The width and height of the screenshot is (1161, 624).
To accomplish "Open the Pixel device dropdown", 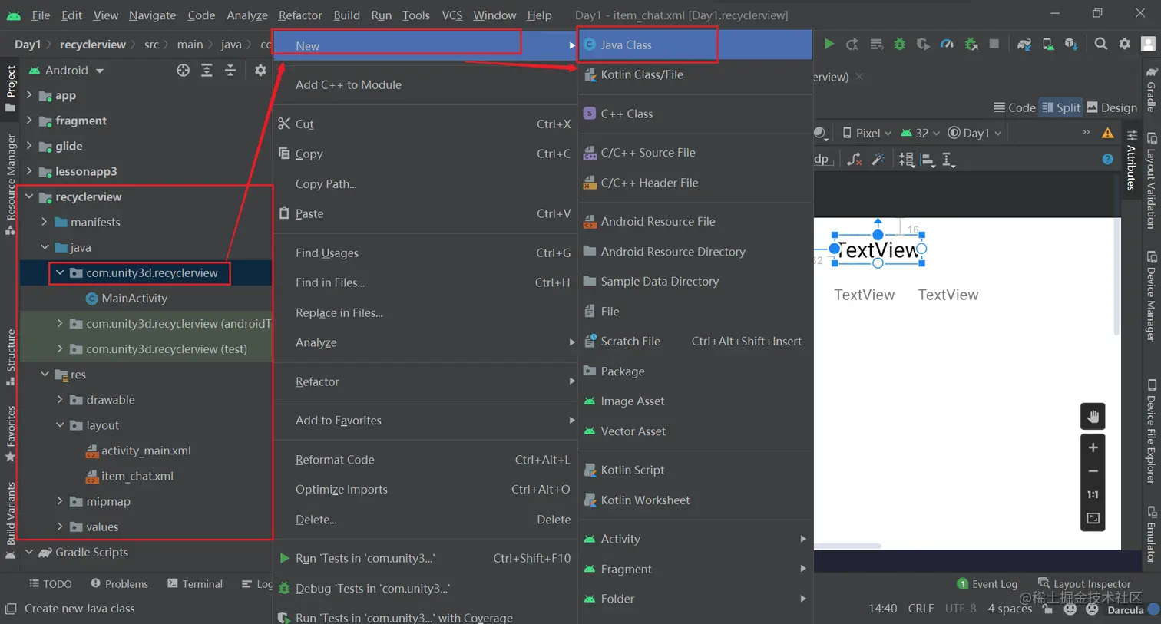I will pos(867,133).
